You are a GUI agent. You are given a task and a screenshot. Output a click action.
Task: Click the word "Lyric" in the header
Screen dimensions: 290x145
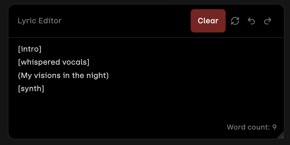pyautogui.click(x=25, y=21)
